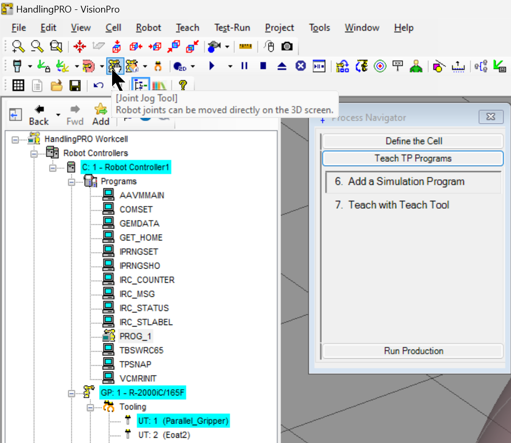Select the IRC_COUNTER program
This screenshot has width=511, height=443.
[147, 280]
